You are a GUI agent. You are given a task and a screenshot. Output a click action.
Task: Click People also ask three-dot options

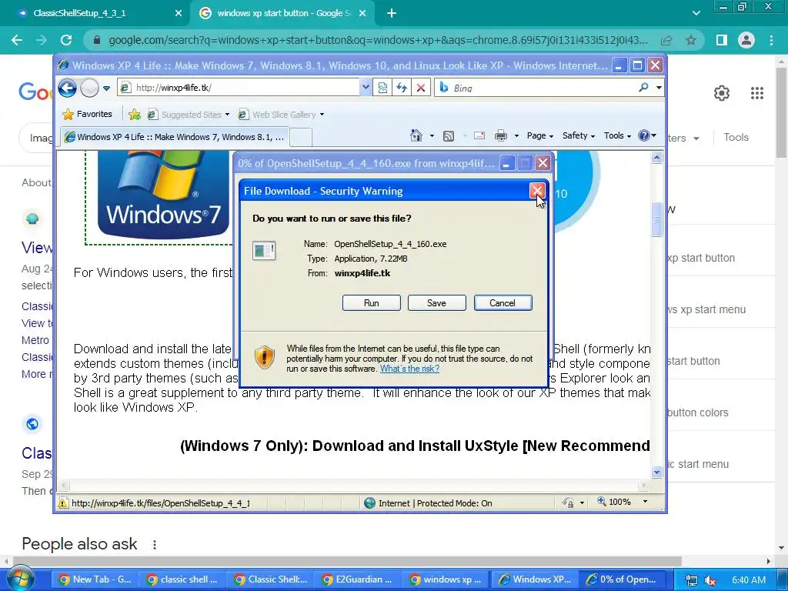click(x=155, y=544)
